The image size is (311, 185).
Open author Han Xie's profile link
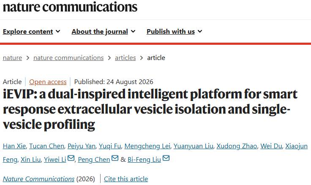[14, 146]
